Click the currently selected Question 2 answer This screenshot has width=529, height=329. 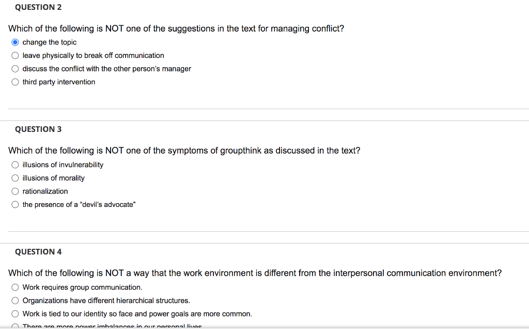(x=15, y=42)
